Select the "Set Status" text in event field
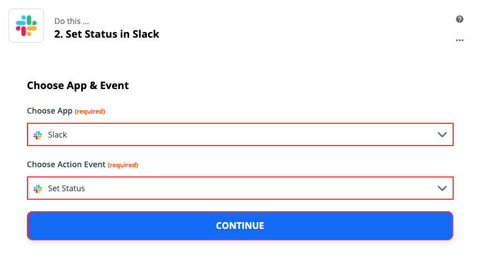The height and width of the screenshot is (266, 480). click(x=66, y=188)
